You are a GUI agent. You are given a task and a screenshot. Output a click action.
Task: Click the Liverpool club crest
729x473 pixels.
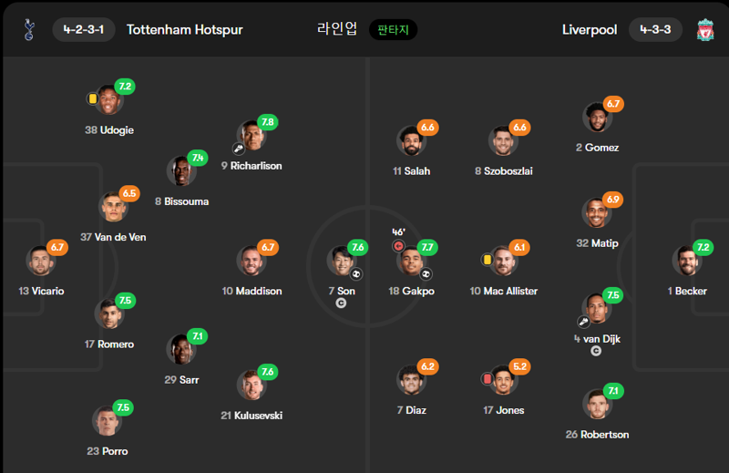(x=705, y=30)
